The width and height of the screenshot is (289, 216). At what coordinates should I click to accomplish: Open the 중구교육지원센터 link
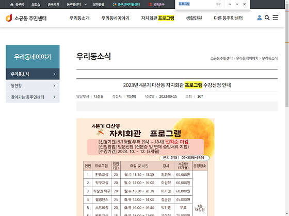point(126,4)
